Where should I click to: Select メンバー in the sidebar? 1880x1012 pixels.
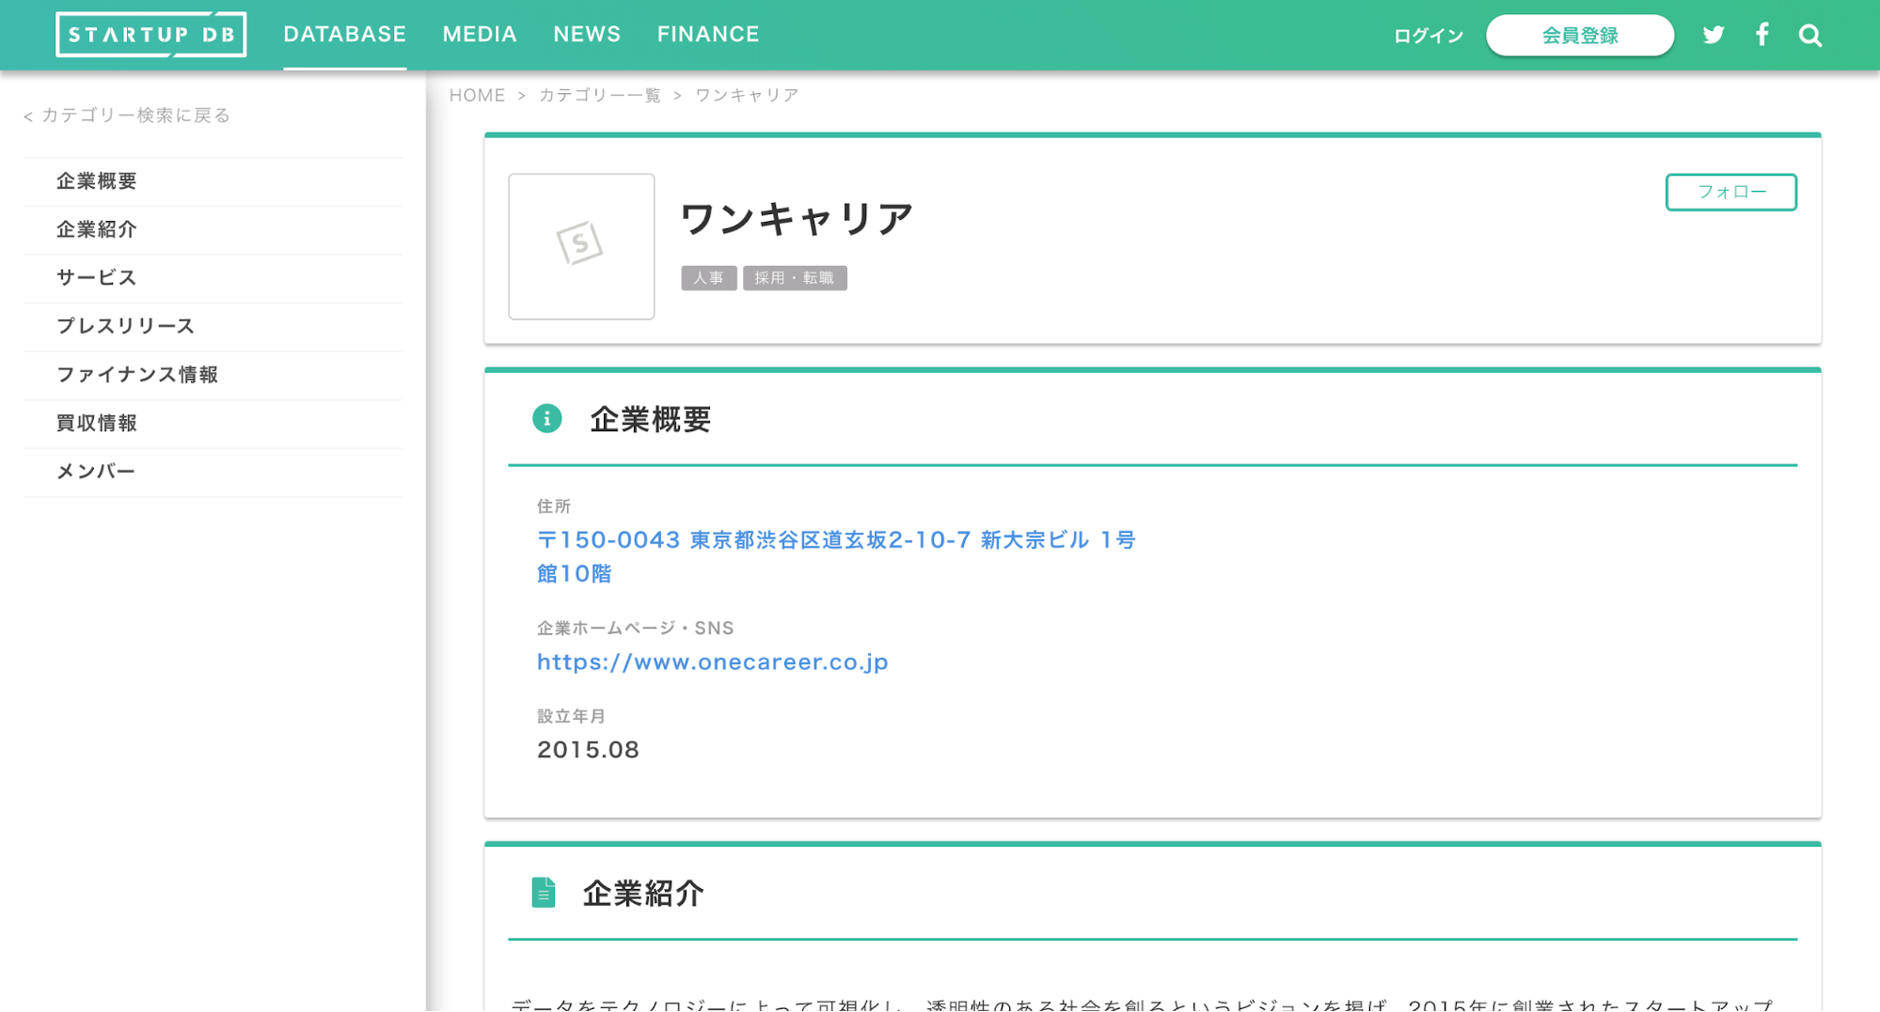[213, 472]
